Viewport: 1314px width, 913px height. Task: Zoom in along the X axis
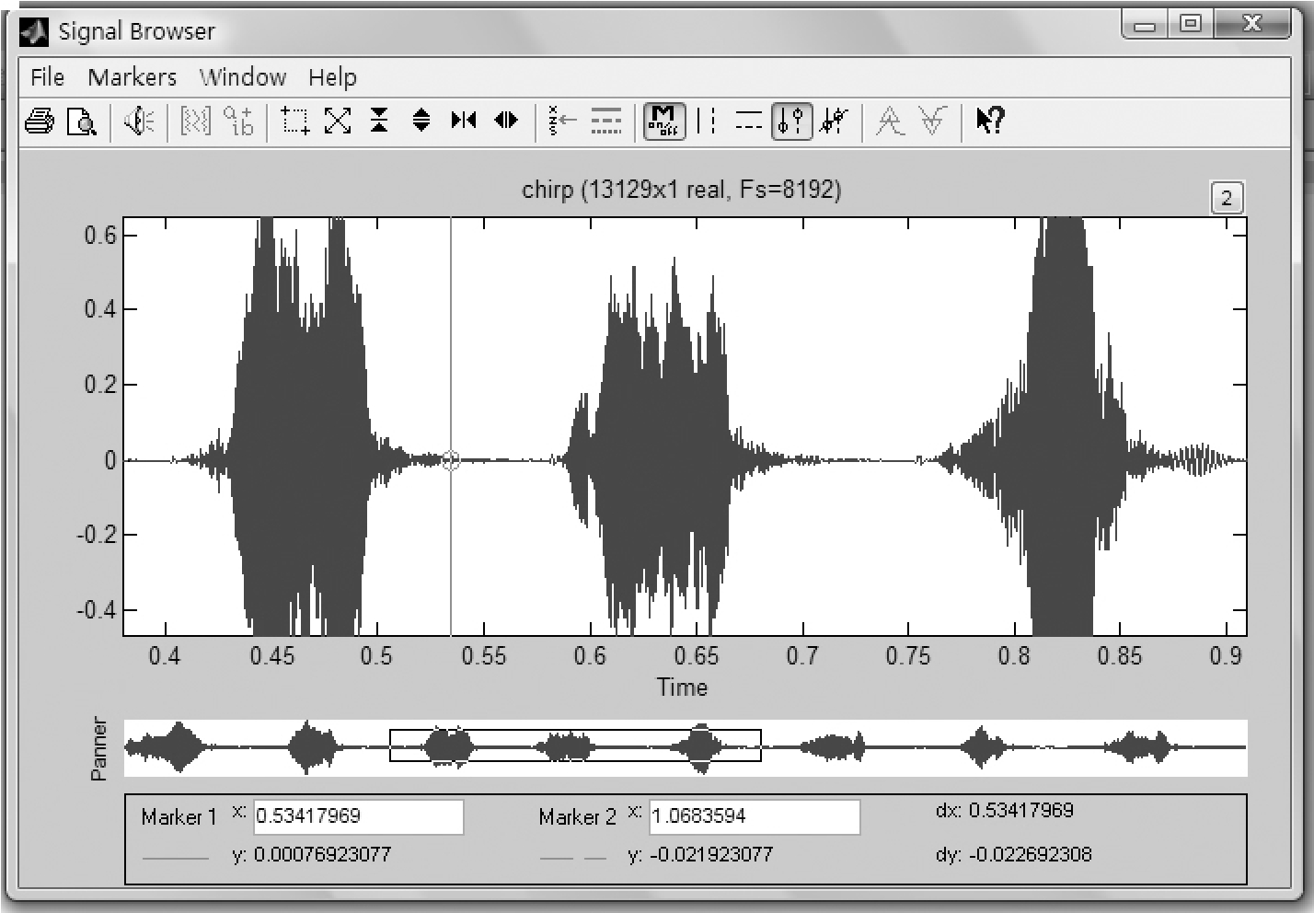point(464,121)
